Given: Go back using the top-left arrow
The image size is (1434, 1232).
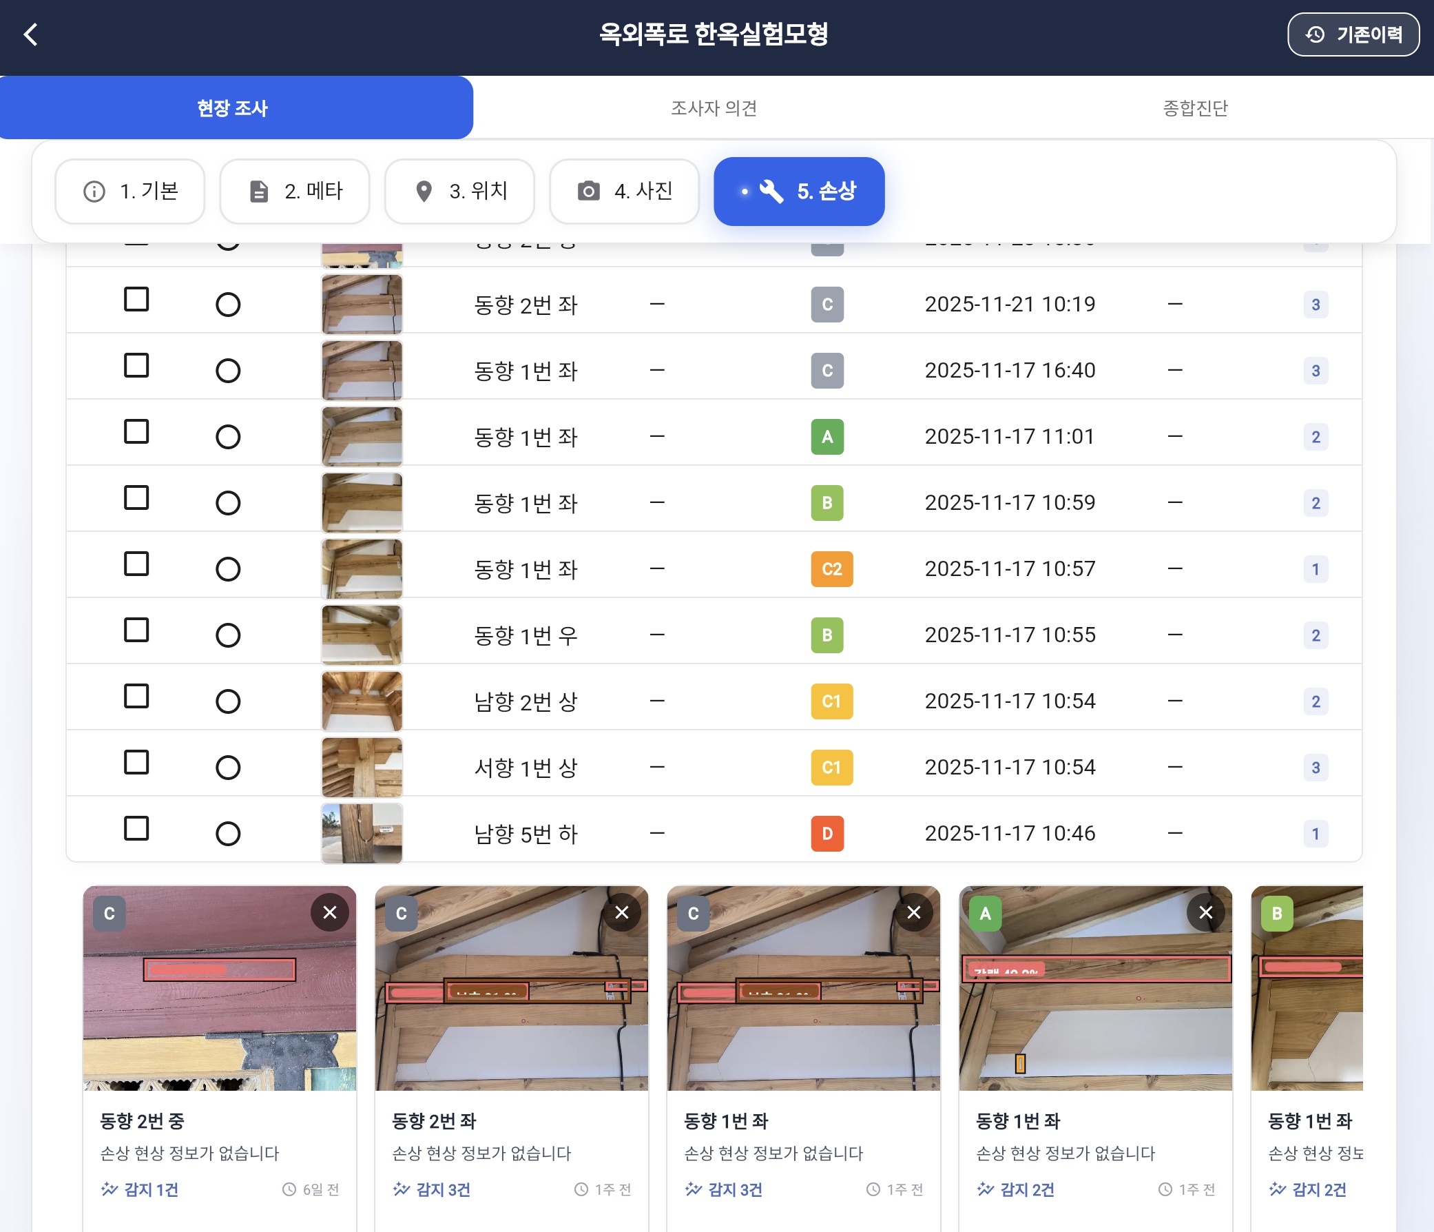Looking at the screenshot, I should pos(30,34).
